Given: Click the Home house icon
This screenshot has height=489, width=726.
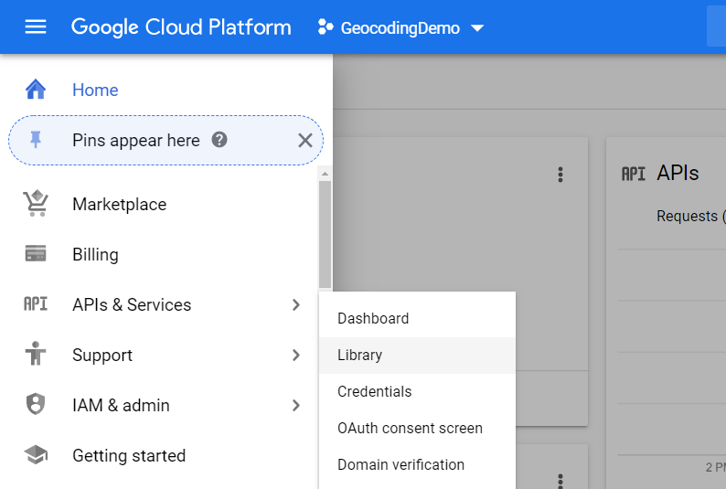Looking at the screenshot, I should [x=36, y=90].
